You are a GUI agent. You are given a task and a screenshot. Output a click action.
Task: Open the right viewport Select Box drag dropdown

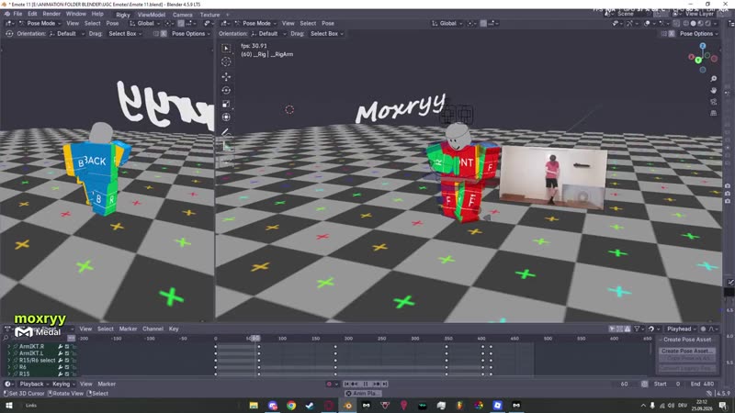coord(327,34)
